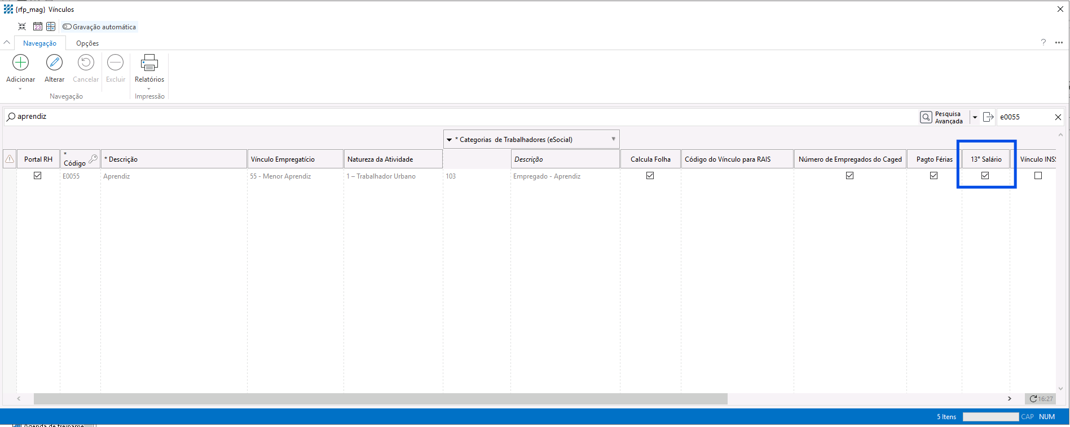Open the Pesquisa Avançada dropdown arrow

[975, 117]
